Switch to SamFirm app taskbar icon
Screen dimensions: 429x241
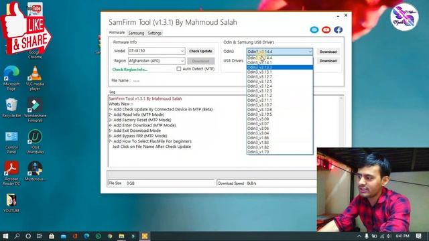click(145, 236)
